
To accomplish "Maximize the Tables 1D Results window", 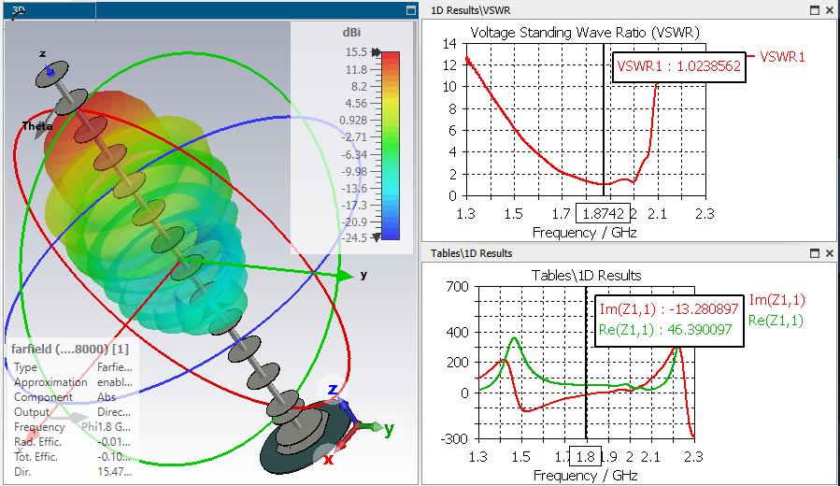I will [x=815, y=253].
